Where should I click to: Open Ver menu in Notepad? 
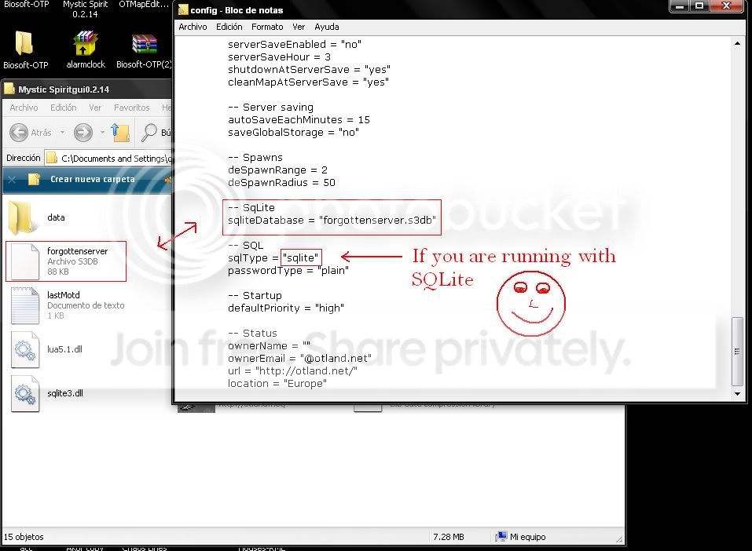[x=299, y=27]
